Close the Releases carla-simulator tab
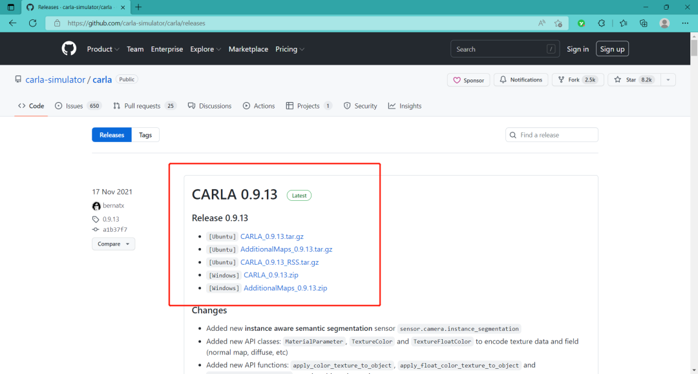698x374 pixels. [123, 7]
